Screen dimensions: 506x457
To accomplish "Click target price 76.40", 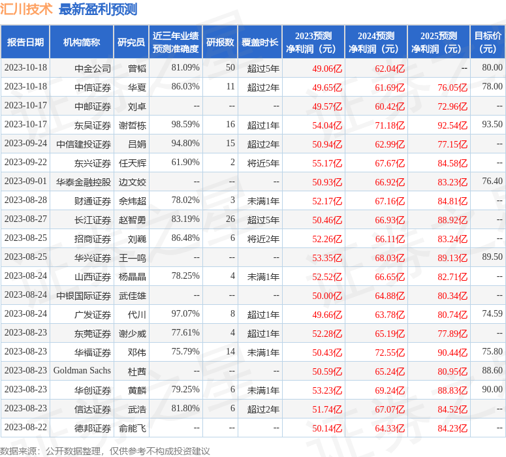I will coord(492,181).
